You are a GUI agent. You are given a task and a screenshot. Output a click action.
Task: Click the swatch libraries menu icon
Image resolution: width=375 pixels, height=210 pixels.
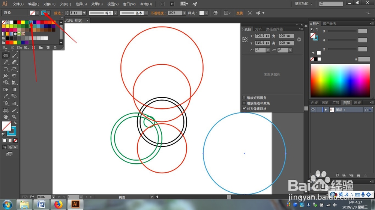point(4,48)
